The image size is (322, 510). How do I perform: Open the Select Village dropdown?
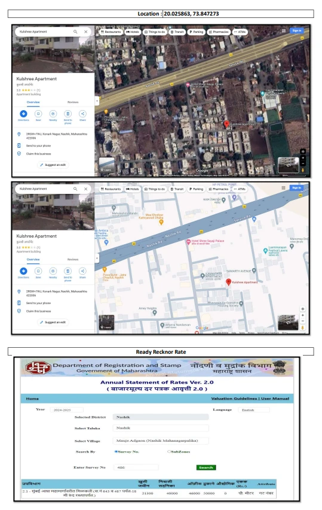pyautogui.click(x=160, y=441)
